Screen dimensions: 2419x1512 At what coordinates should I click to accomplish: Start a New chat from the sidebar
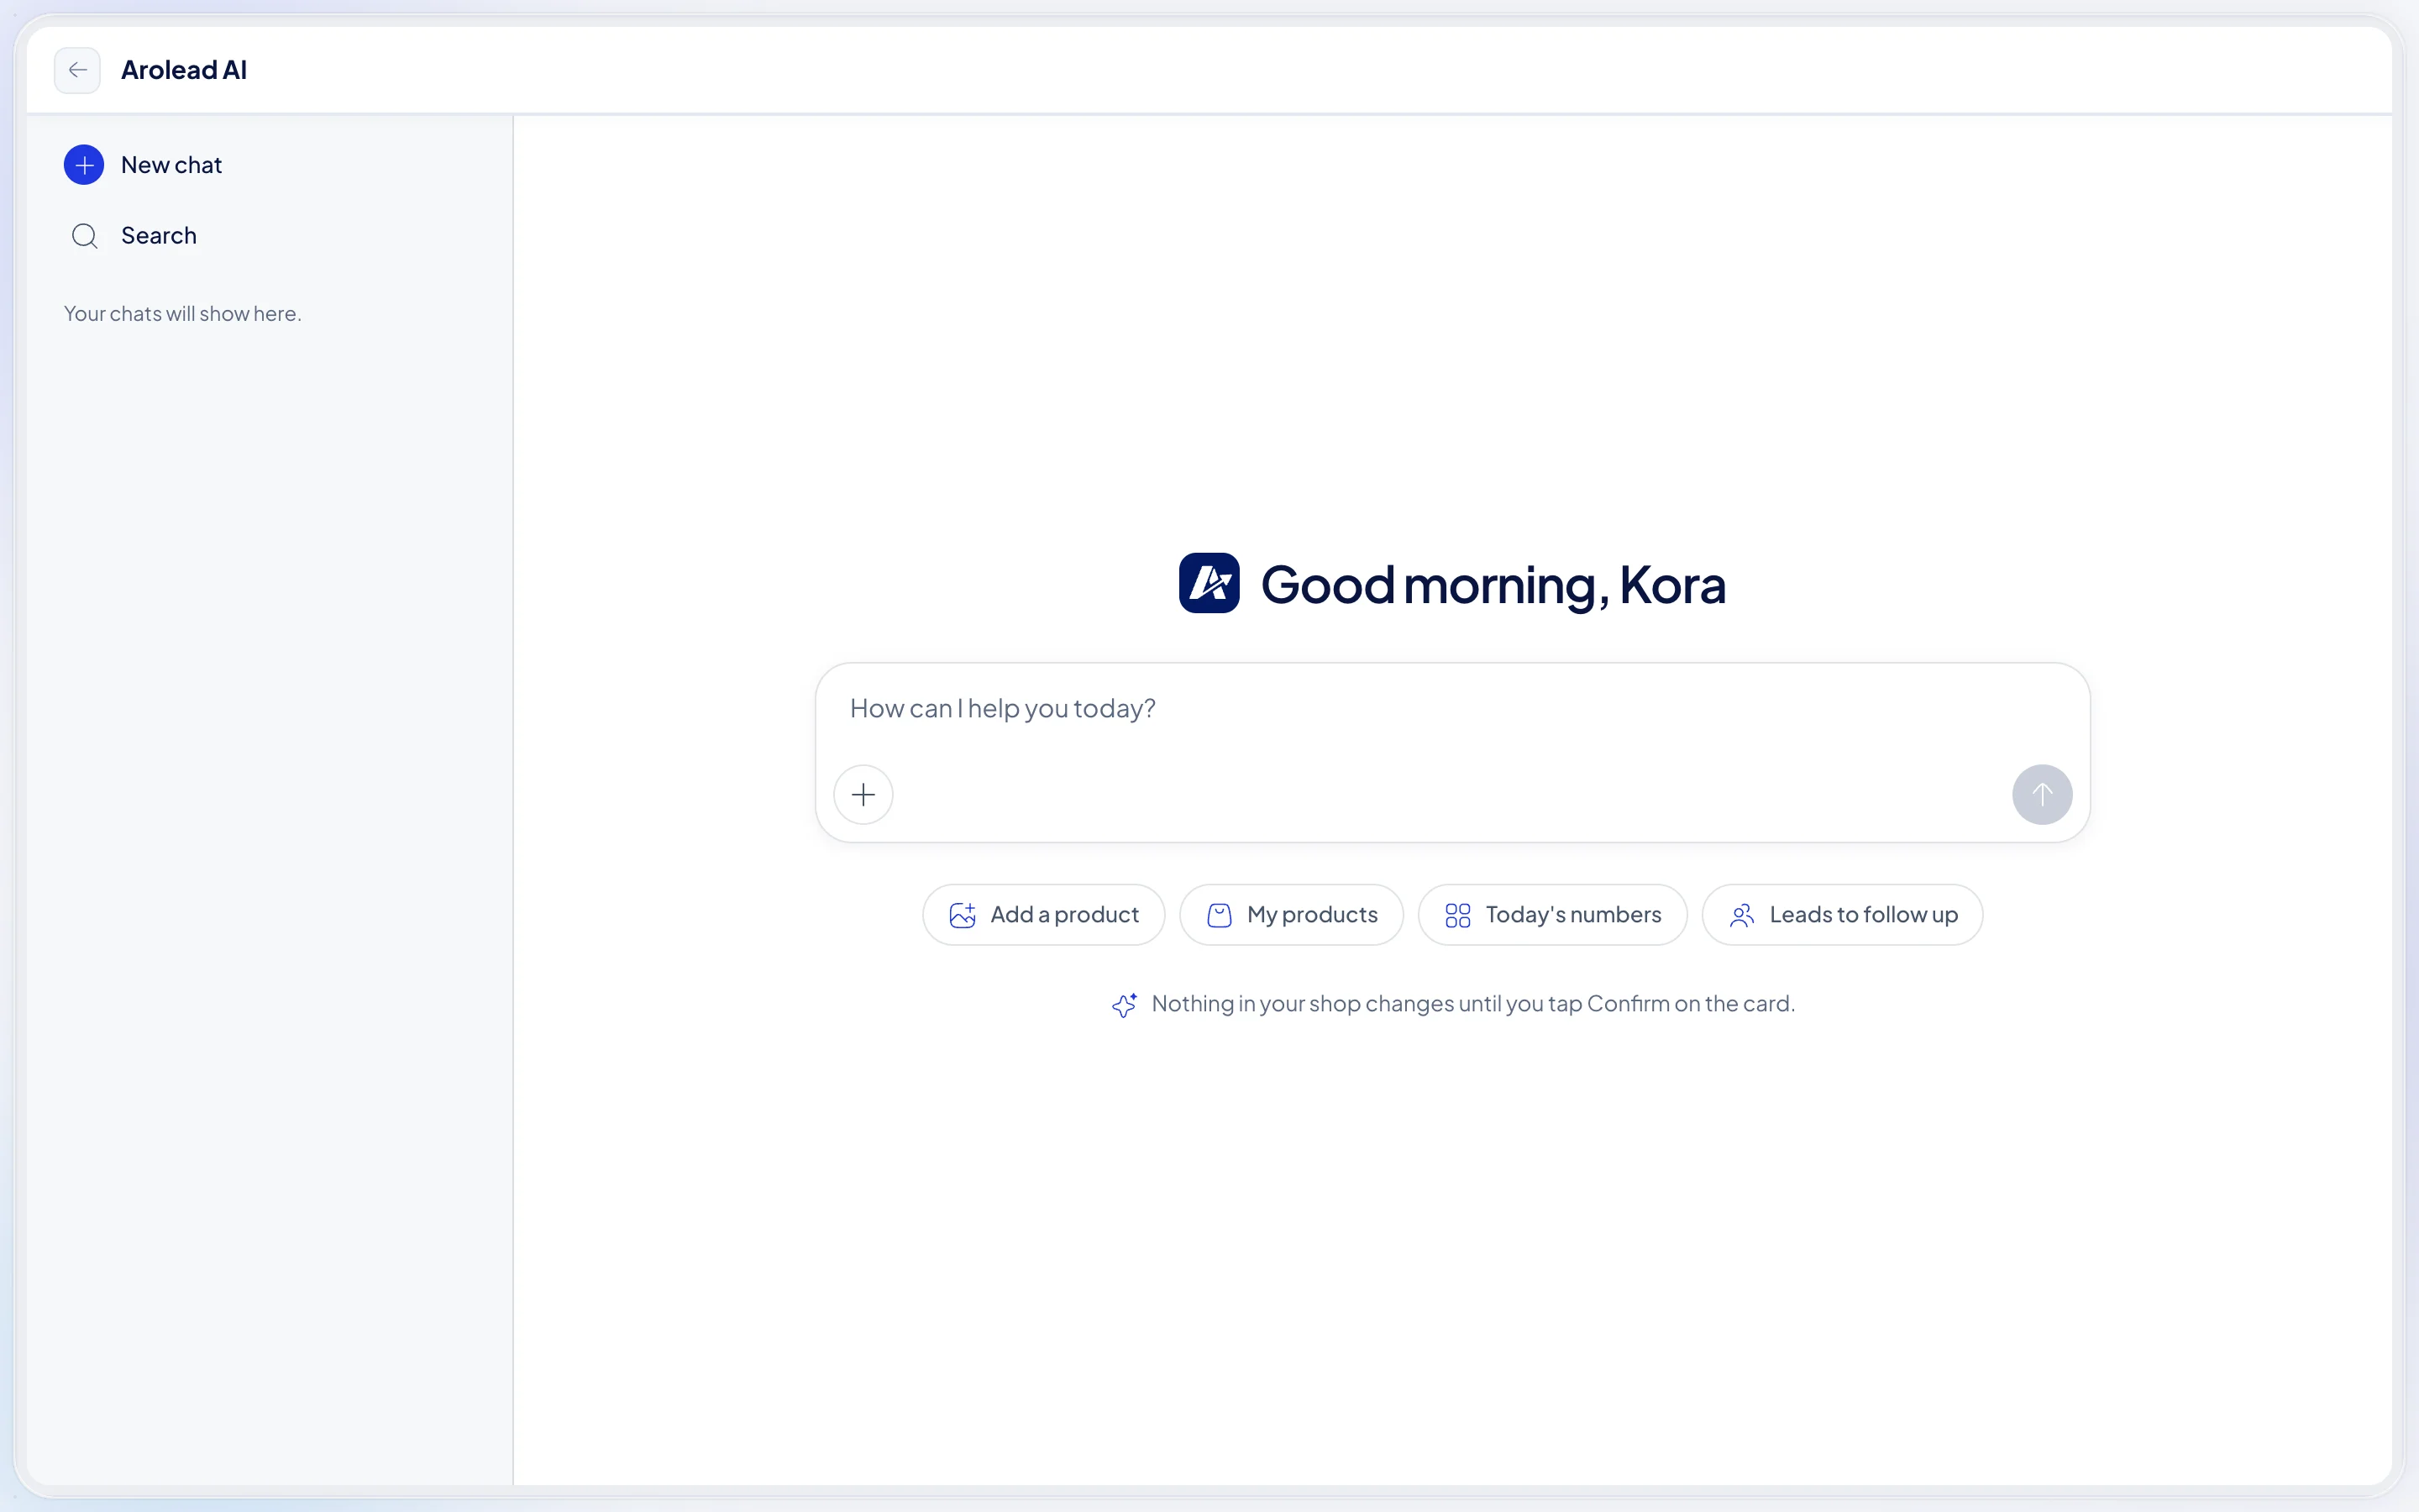click(x=144, y=165)
